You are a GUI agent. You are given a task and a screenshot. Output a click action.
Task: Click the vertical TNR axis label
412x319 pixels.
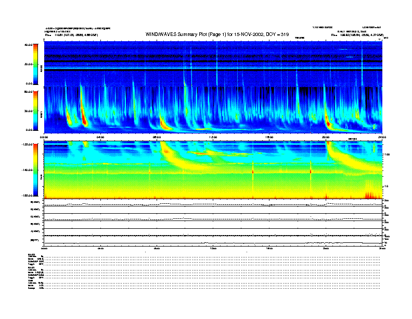tap(42, 177)
